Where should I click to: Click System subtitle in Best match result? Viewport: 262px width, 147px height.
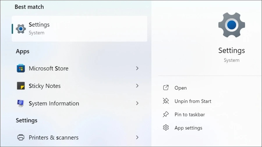point(37,33)
